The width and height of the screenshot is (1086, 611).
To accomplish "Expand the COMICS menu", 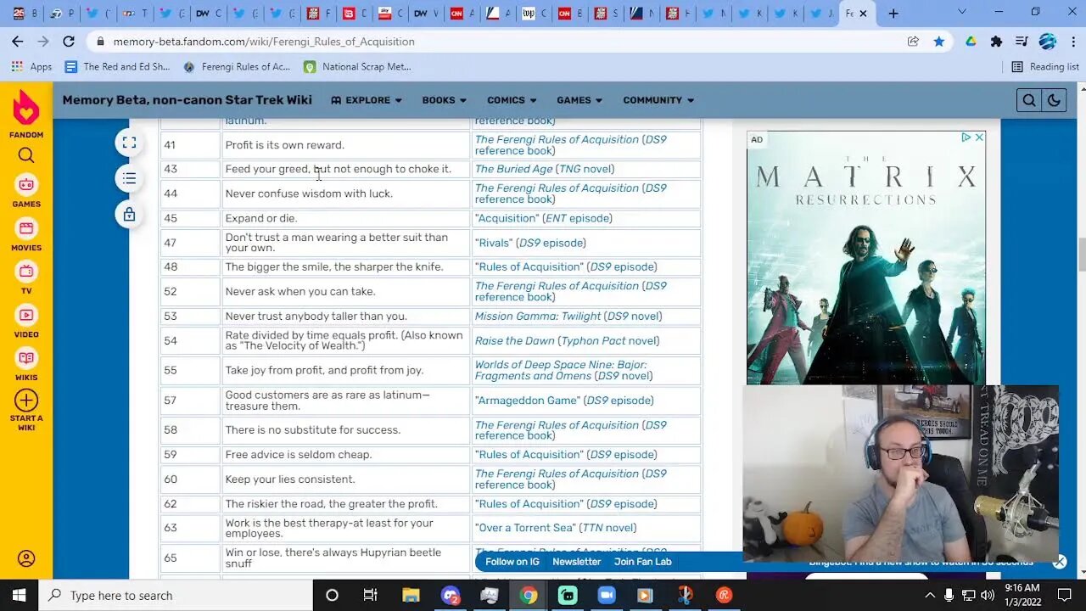I will [512, 100].
